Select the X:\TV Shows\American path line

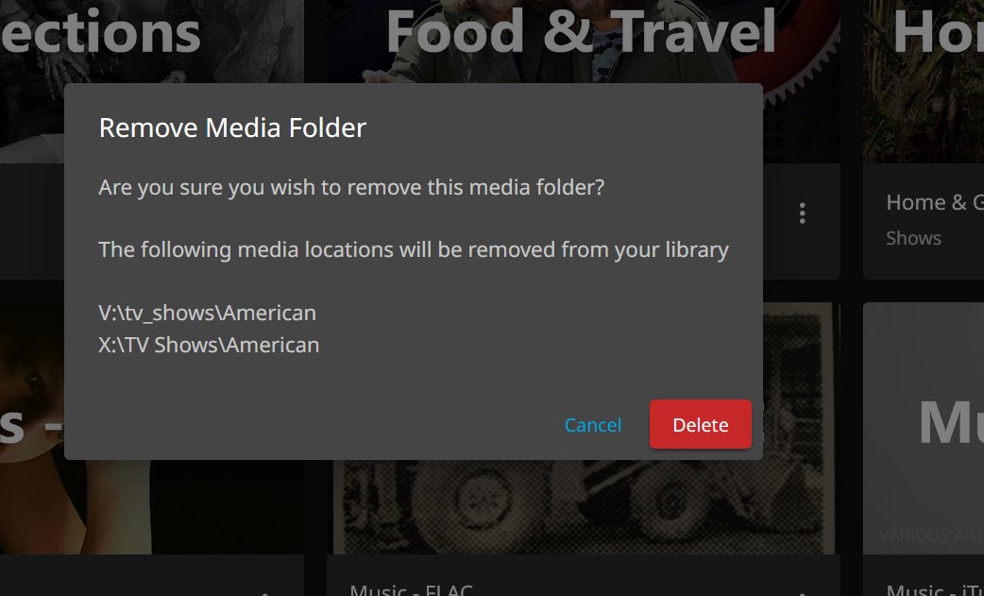[x=209, y=345]
